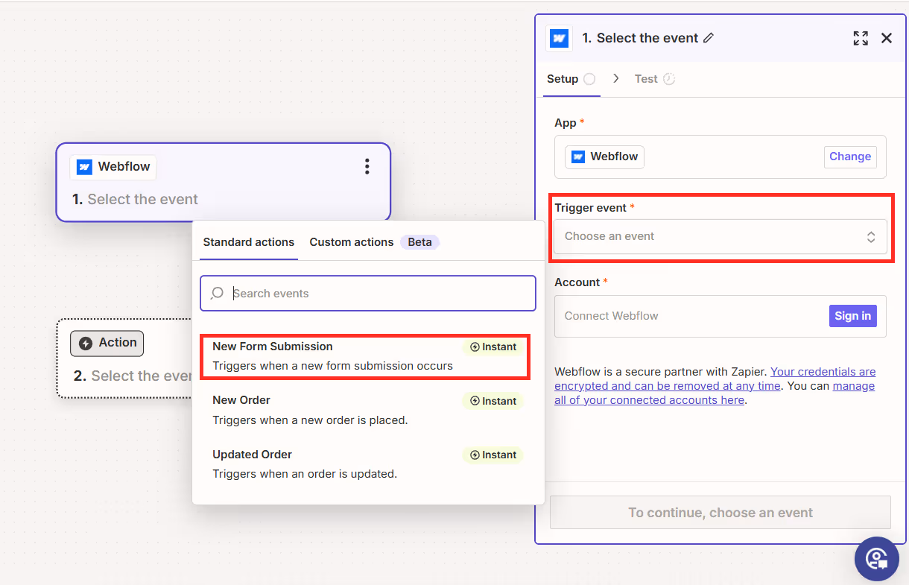Select the New Form Submission event
The width and height of the screenshot is (909, 585).
(x=365, y=356)
